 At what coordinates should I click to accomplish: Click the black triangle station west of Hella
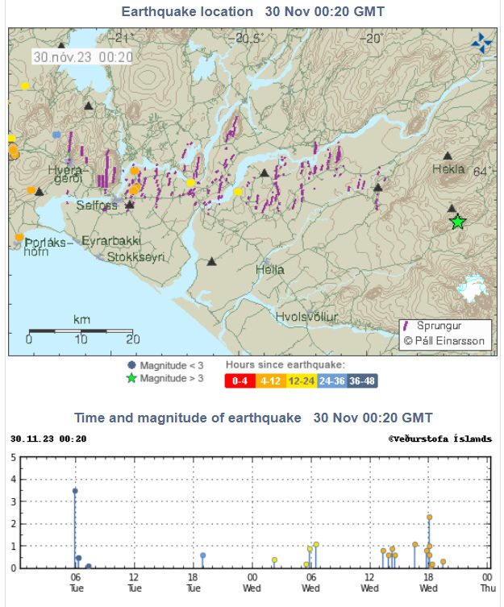211,261
